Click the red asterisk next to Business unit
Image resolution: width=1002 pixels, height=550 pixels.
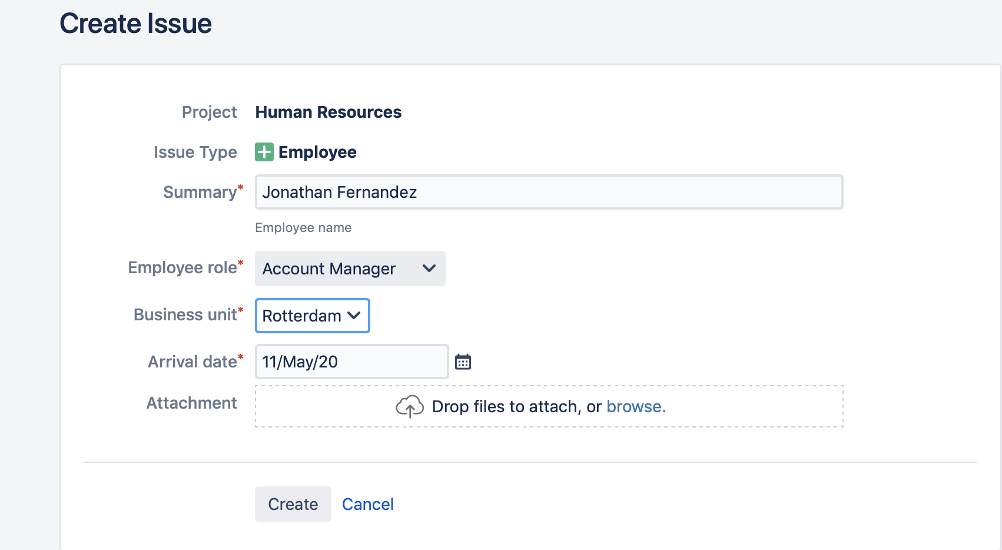click(241, 309)
